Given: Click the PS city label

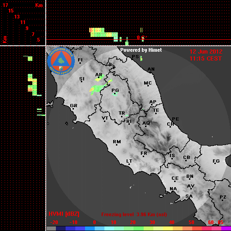Looking at the screenshot, I should coord(135,57).
